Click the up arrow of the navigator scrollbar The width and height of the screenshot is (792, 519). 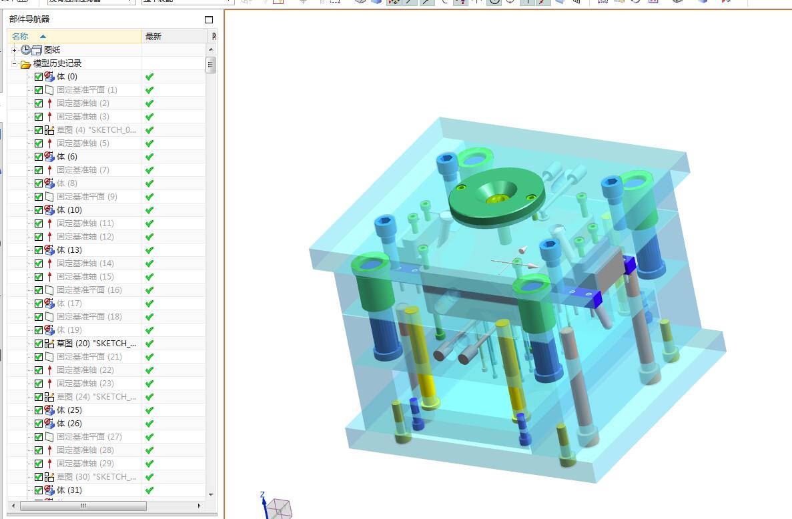pyautogui.click(x=211, y=49)
